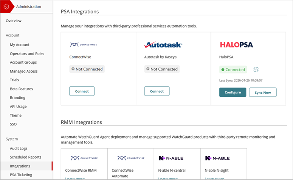The image size is (293, 180).
Task: Open Account Groups
Action: 23,63
